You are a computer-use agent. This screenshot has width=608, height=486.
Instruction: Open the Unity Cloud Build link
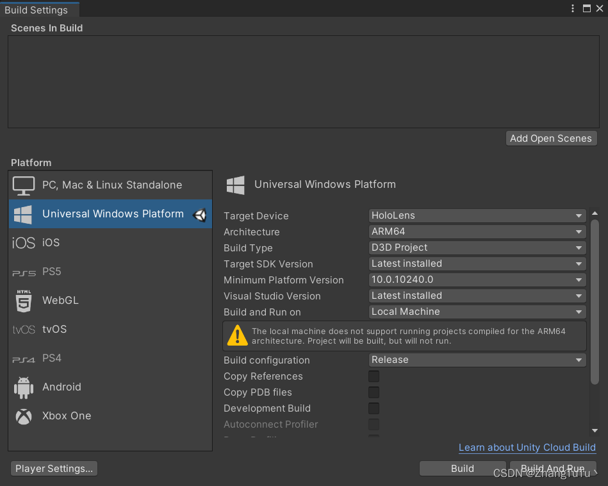527,447
